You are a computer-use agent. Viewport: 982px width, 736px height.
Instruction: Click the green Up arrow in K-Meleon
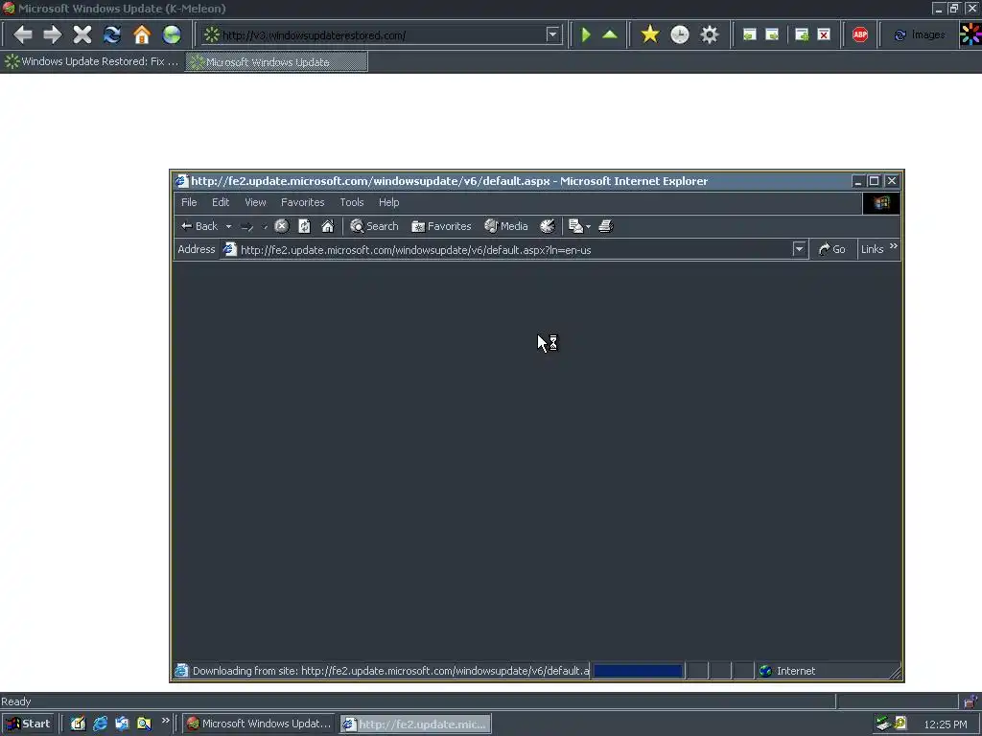pos(610,34)
